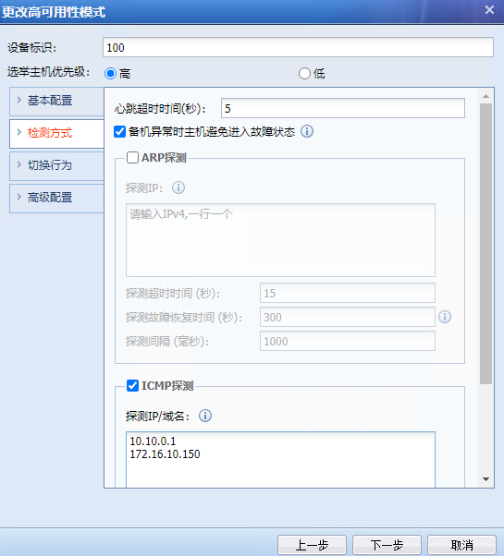The image size is (504, 556).
Task: Click the 下一步 button
Action: [387, 545]
